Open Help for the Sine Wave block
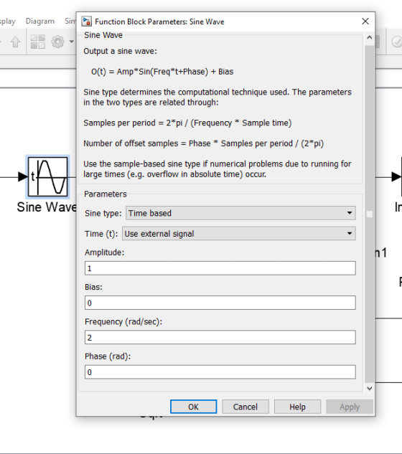 (x=297, y=407)
